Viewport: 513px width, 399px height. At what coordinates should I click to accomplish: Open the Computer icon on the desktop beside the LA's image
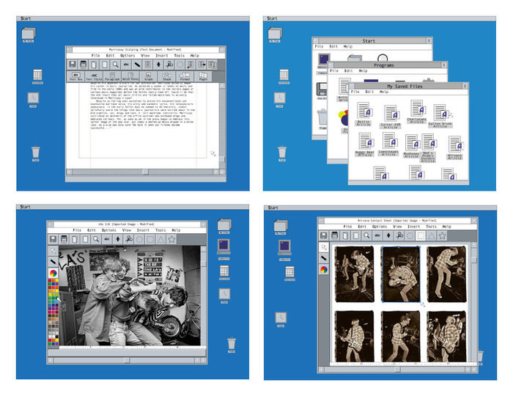point(224,249)
